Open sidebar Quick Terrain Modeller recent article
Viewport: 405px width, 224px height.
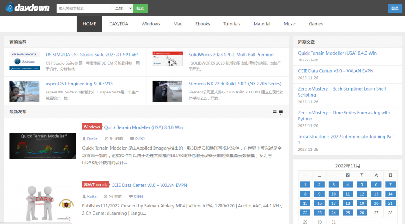click(337, 53)
